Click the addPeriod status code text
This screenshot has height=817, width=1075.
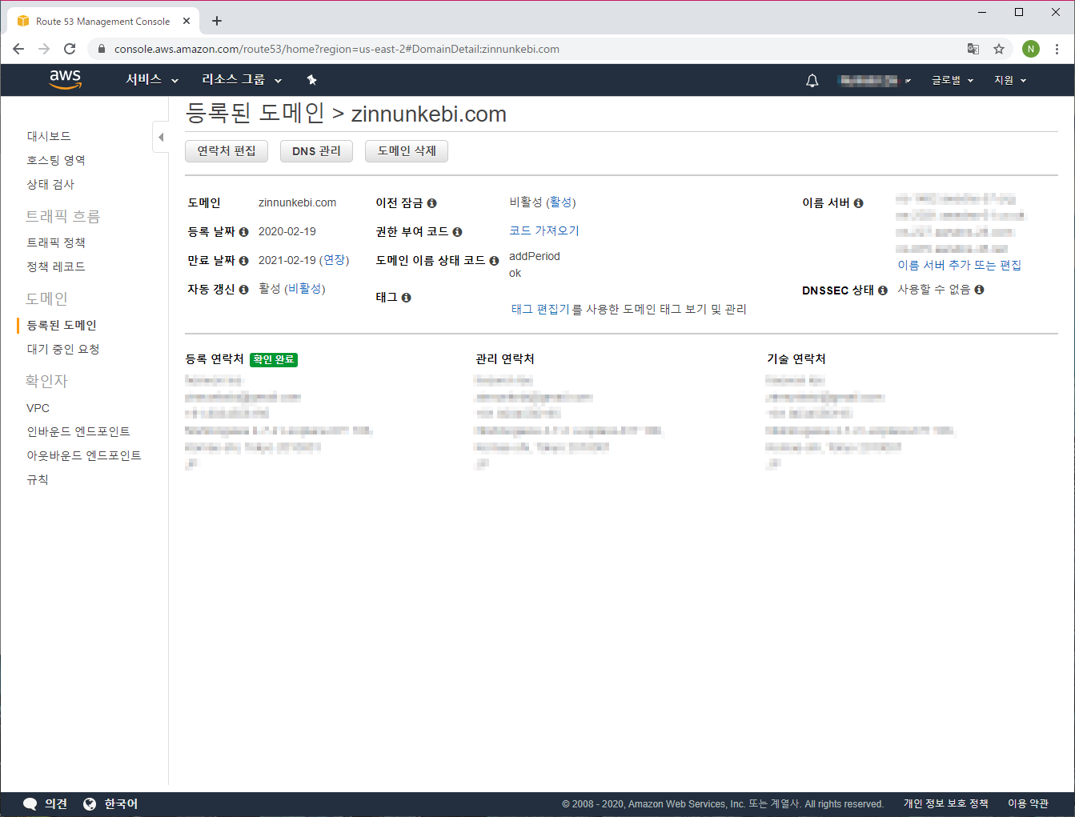tap(535, 257)
